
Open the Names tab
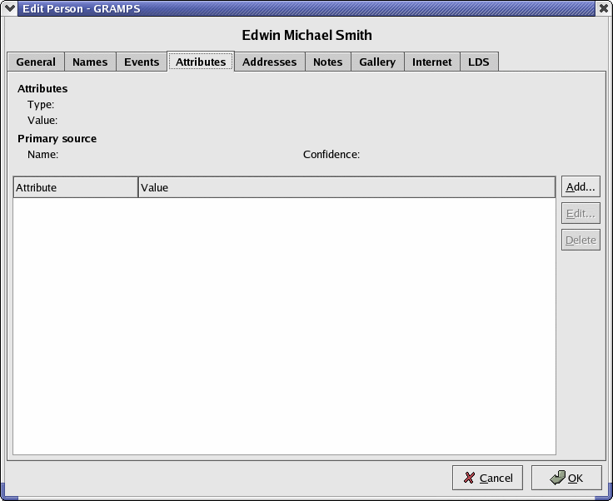pyautogui.click(x=90, y=62)
